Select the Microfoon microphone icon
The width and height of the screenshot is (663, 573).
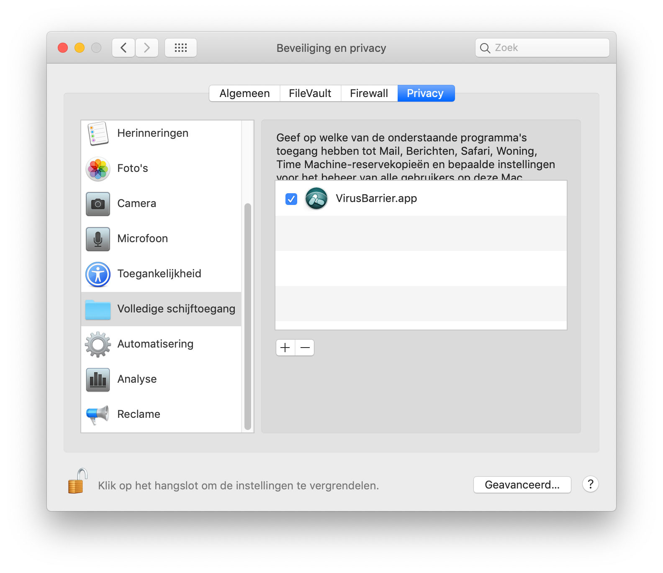pos(98,239)
